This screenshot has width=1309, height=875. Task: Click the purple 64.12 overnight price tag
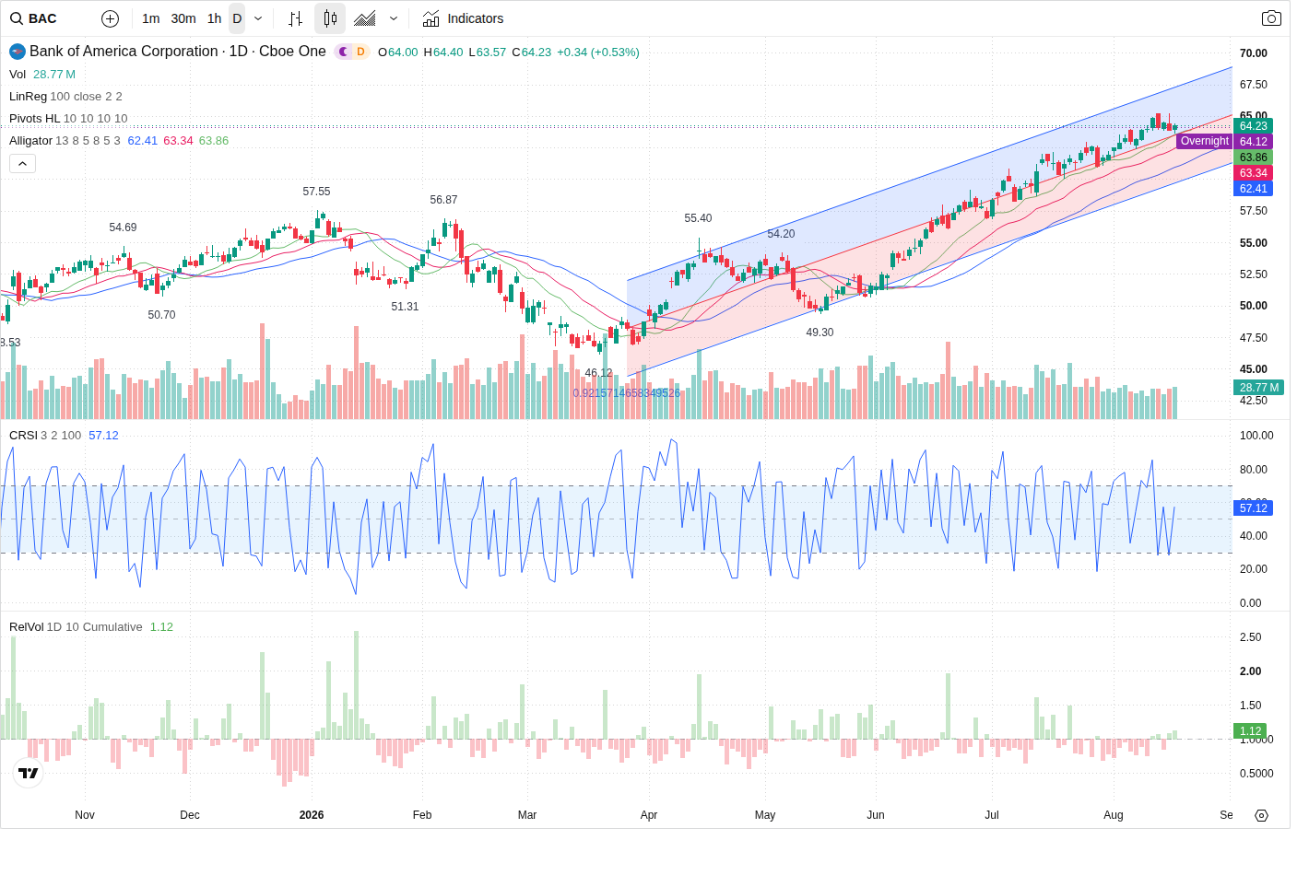tap(1253, 142)
